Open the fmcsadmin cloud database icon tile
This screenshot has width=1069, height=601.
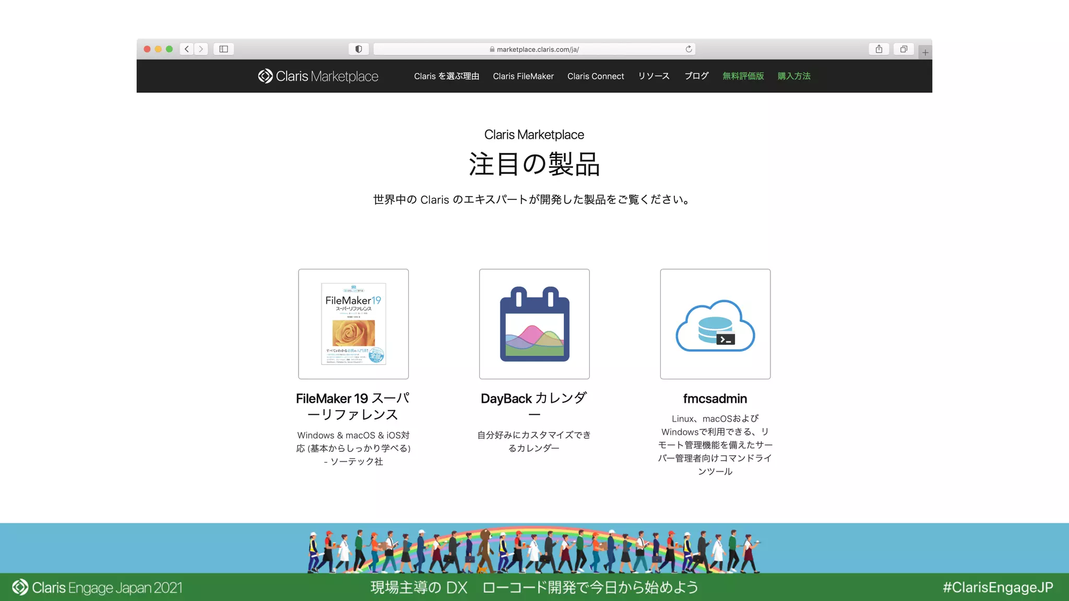coord(715,324)
